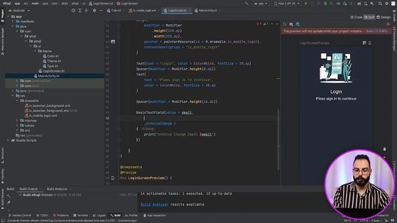Open the Pixel 3 API 28 device dropdown

click(287, 4)
